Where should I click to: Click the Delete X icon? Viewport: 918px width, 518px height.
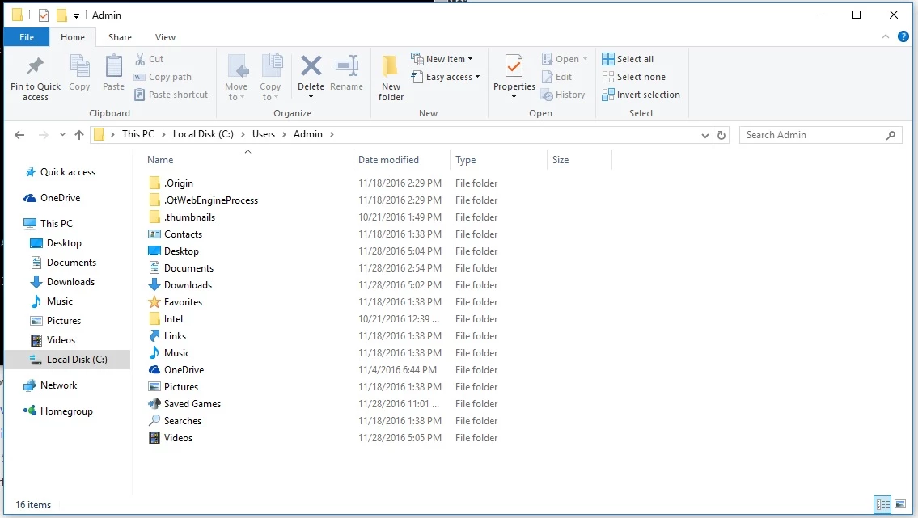311,65
